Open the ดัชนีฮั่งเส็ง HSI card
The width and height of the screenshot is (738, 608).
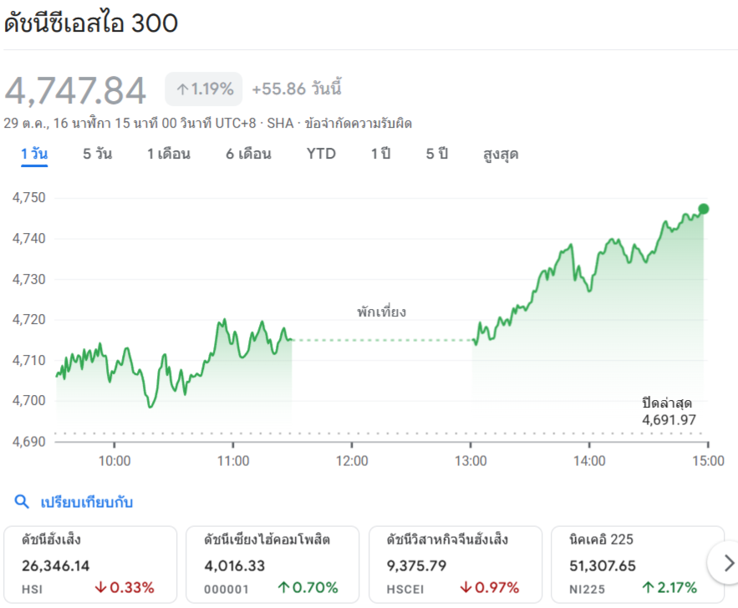point(90,564)
